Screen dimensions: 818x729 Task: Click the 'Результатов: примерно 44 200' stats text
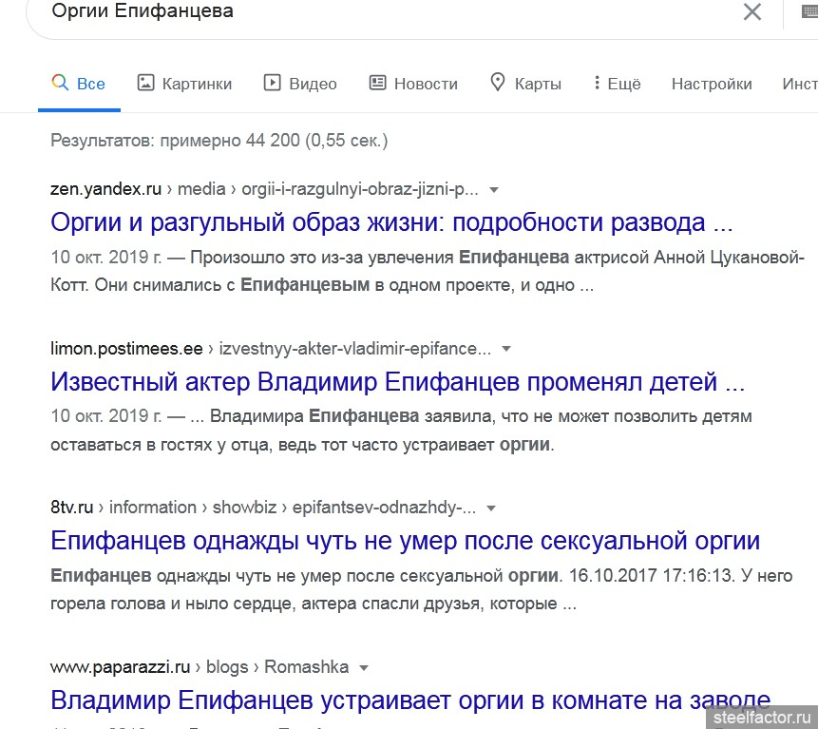tap(219, 141)
